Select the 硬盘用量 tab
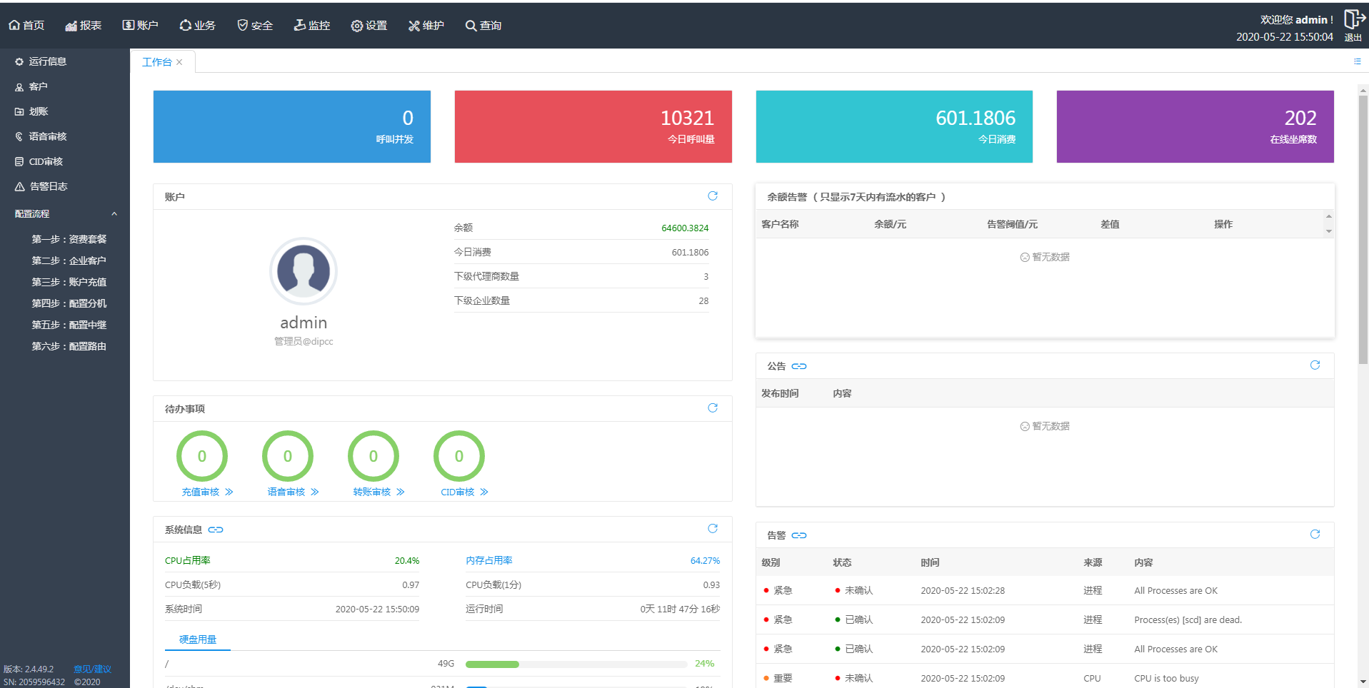This screenshot has height=688, width=1369. coord(198,639)
